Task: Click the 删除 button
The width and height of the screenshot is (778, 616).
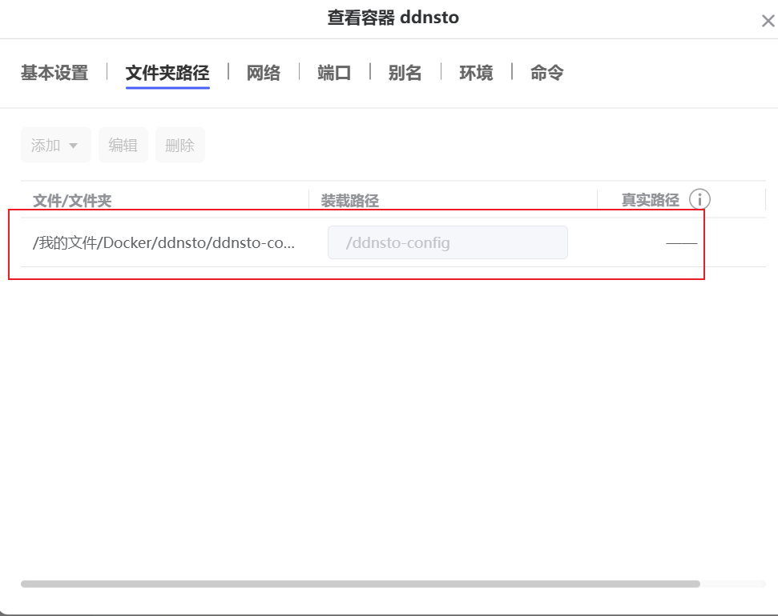Action: point(179,145)
